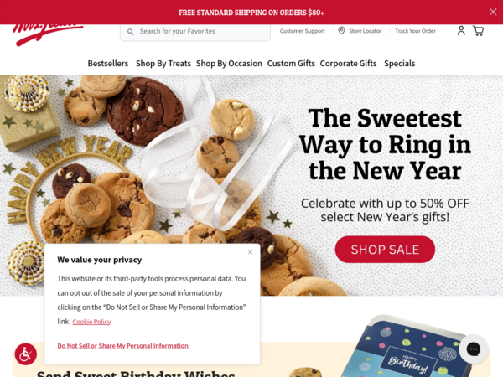The image size is (503, 377).
Task: Click the search magnifier icon
Action: 130,32
